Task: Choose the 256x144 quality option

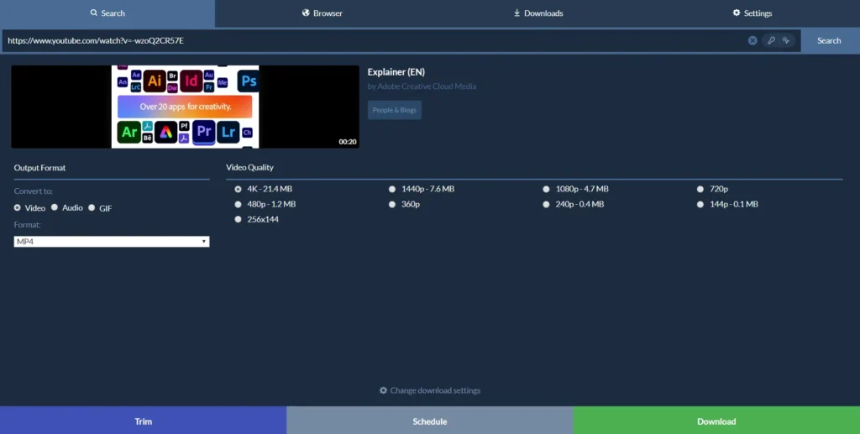Action: pyautogui.click(x=238, y=219)
